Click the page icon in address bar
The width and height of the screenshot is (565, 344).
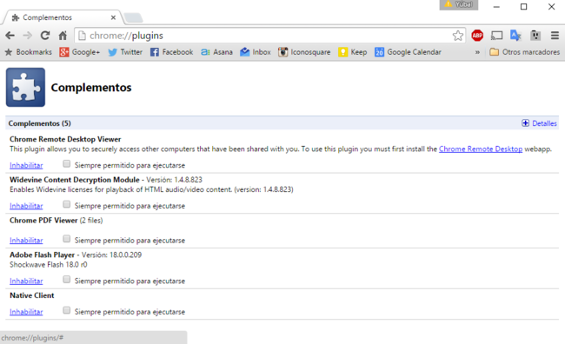click(x=83, y=36)
